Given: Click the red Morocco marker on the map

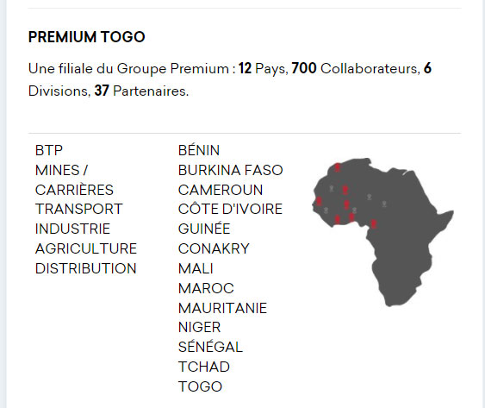Looking at the screenshot, I should click(337, 167).
